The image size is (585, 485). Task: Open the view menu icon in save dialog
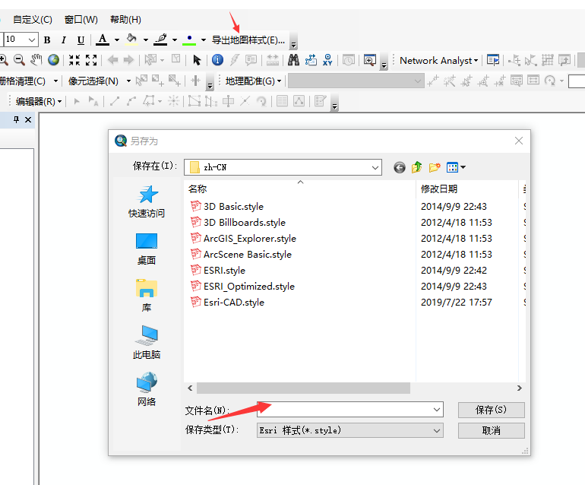pos(456,167)
